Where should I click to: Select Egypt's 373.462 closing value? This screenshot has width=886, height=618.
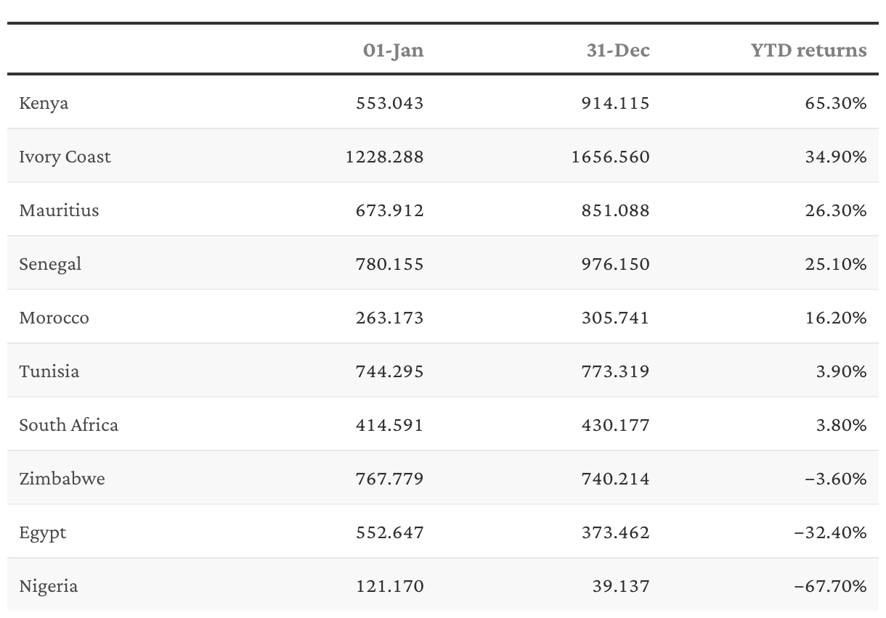point(615,532)
